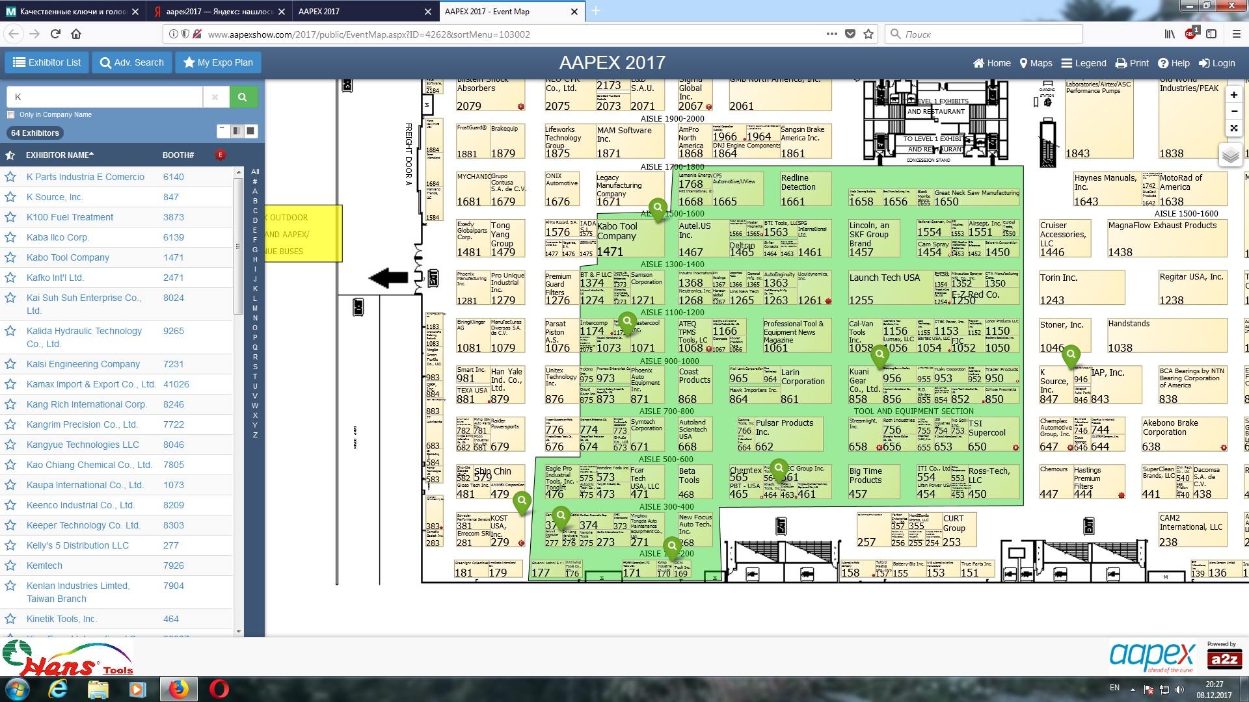Open My Expo Plan
Image resolution: width=1249 pixels, height=702 pixels.
coord(218,62)
